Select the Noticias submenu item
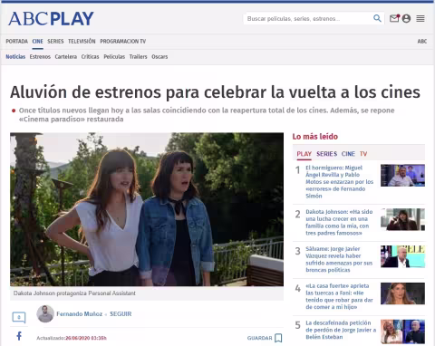The height and width of the screenshot is (346, 435). (x=15, y=56)
